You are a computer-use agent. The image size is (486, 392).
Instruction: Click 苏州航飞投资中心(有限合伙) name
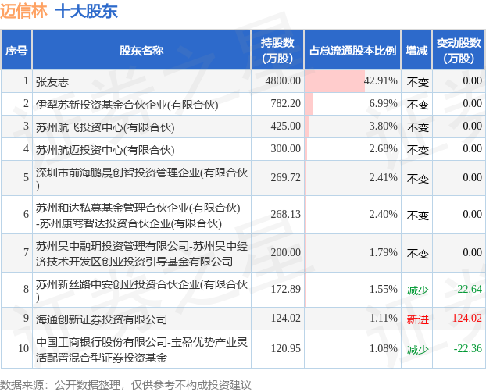(105, 127)
